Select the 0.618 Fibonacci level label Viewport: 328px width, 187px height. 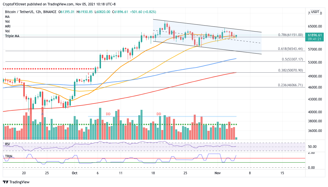pos(290,49)
